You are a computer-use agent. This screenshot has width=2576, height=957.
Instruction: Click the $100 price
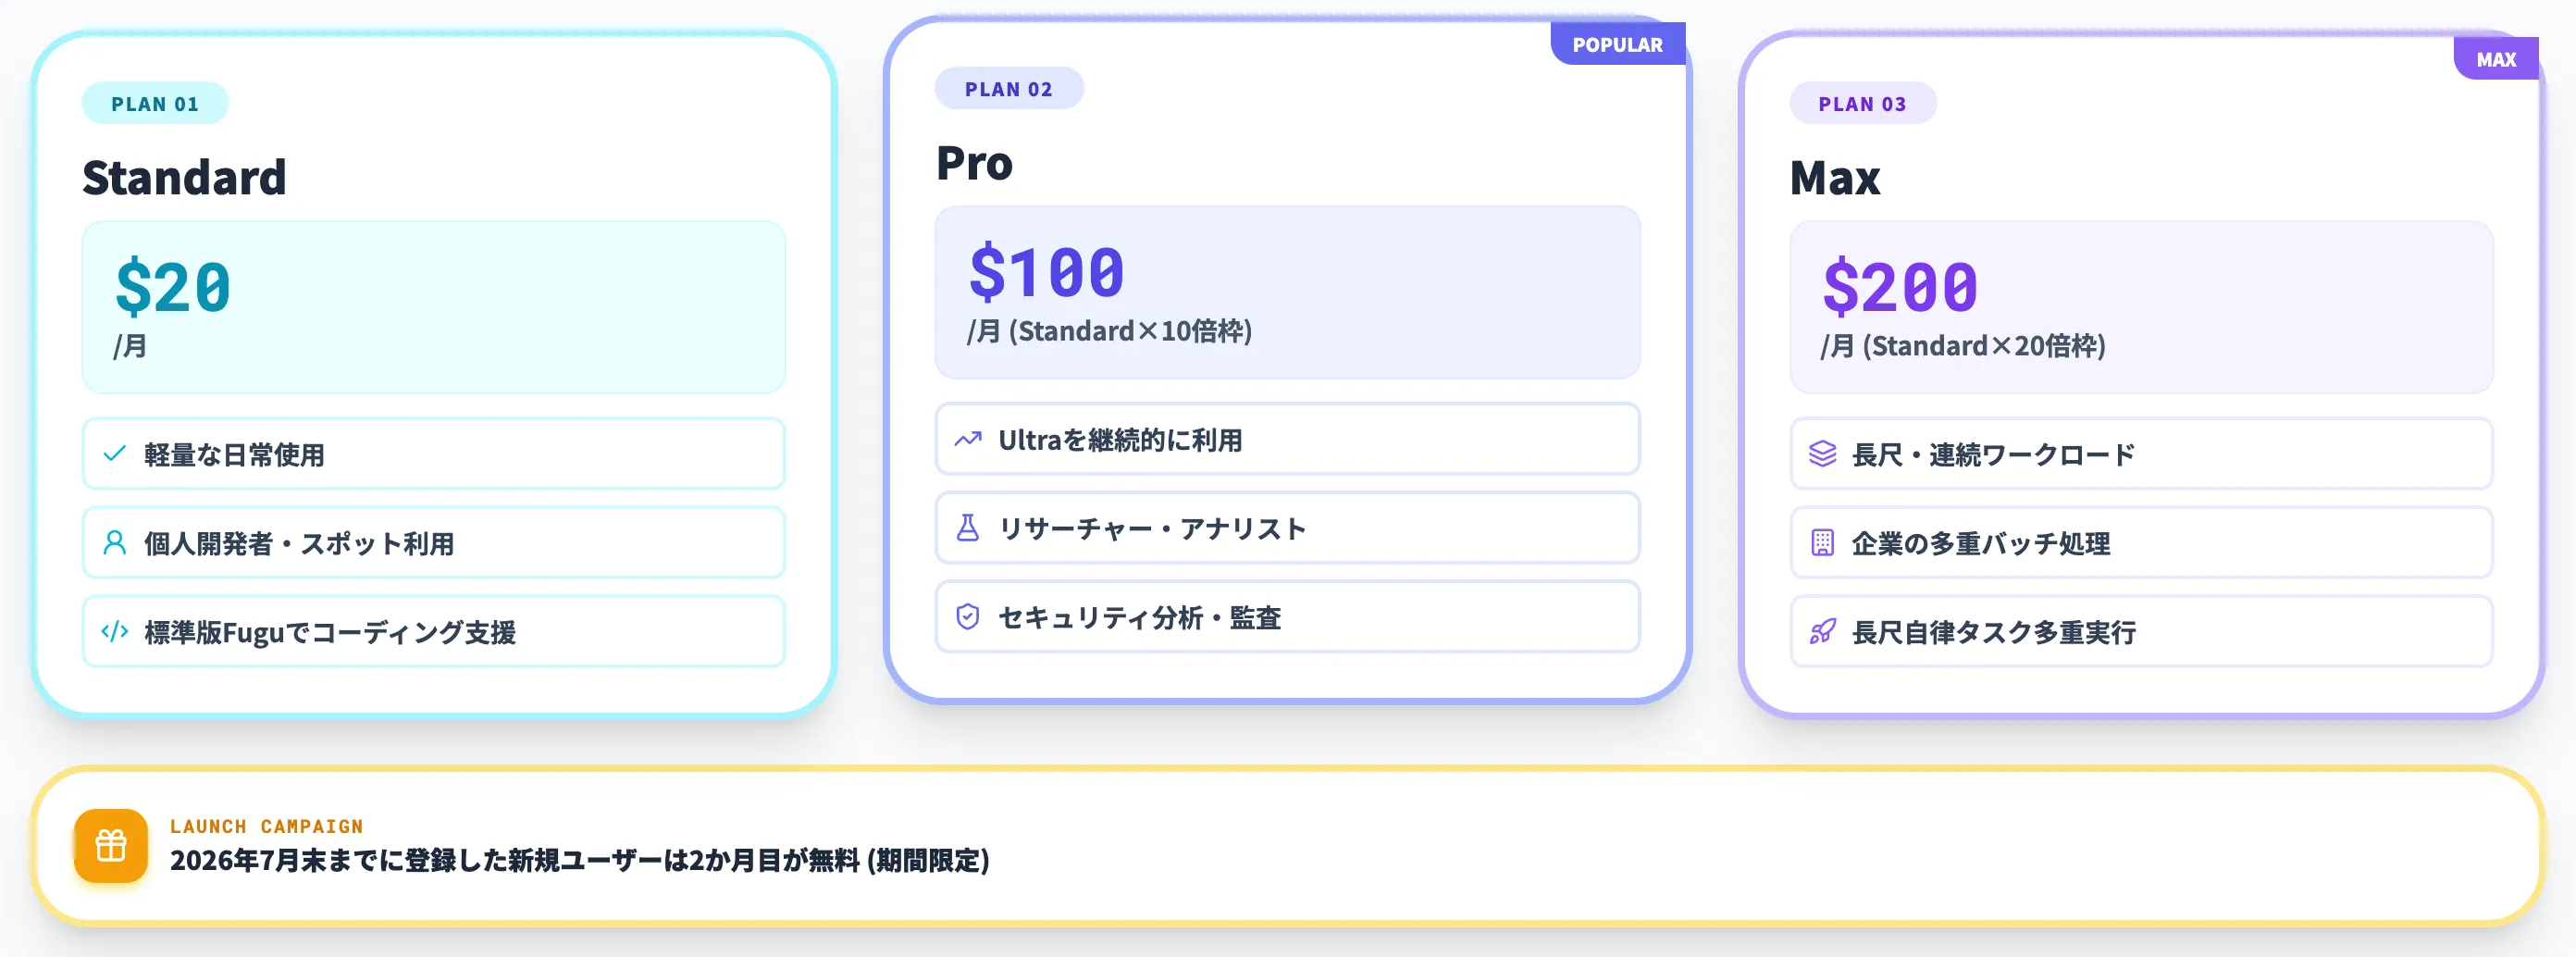(x=1046, y=272)
